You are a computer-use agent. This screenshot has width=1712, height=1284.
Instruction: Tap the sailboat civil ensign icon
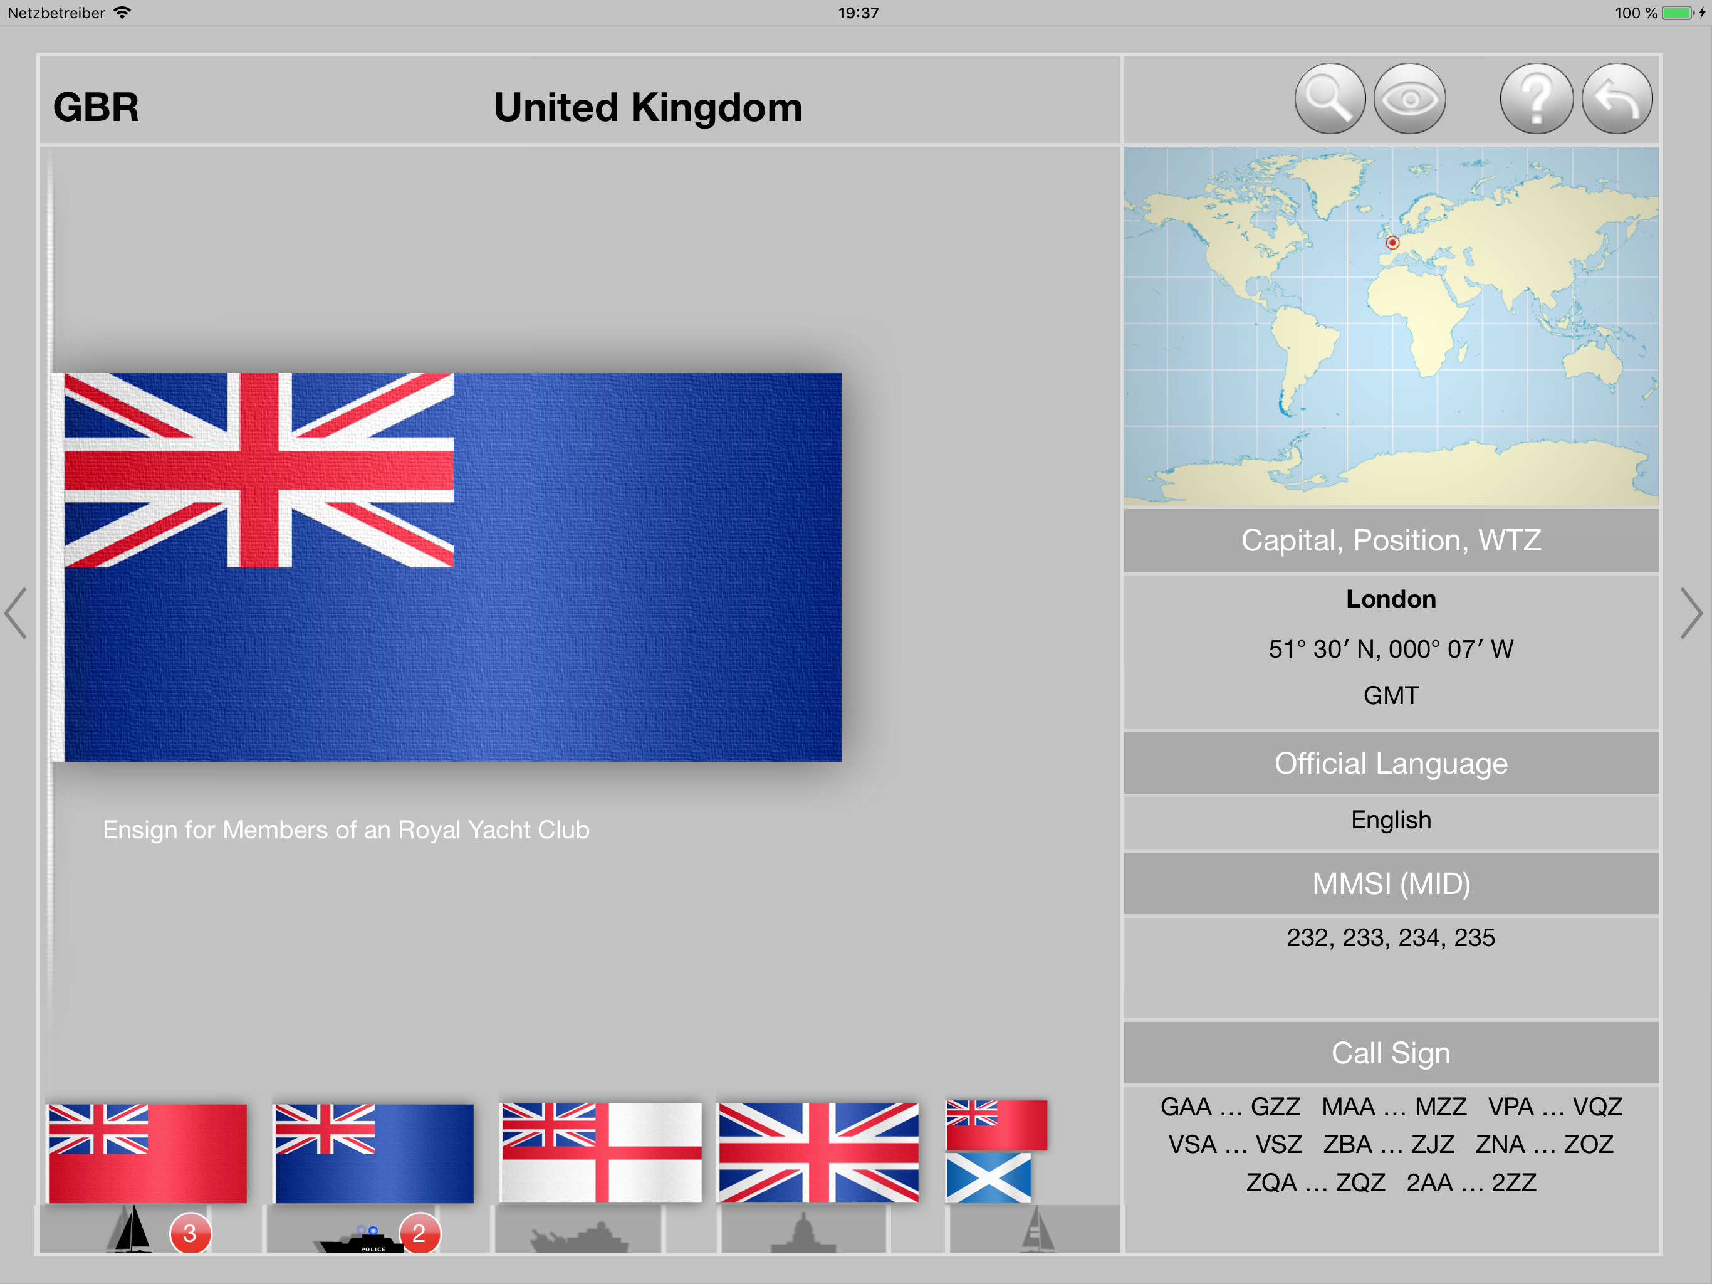pyautogui.click(x=132, y=1230)
